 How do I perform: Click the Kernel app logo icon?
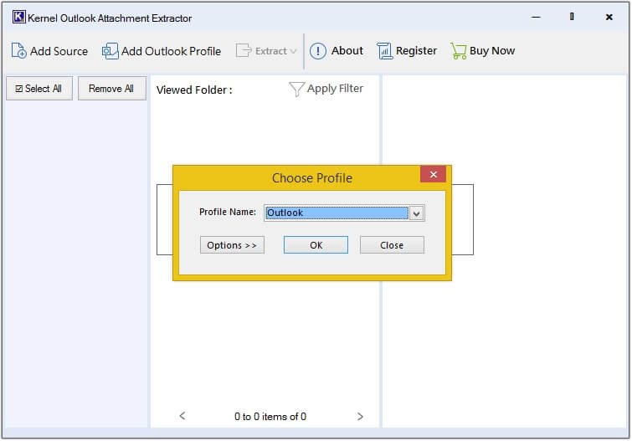point(18,17)
